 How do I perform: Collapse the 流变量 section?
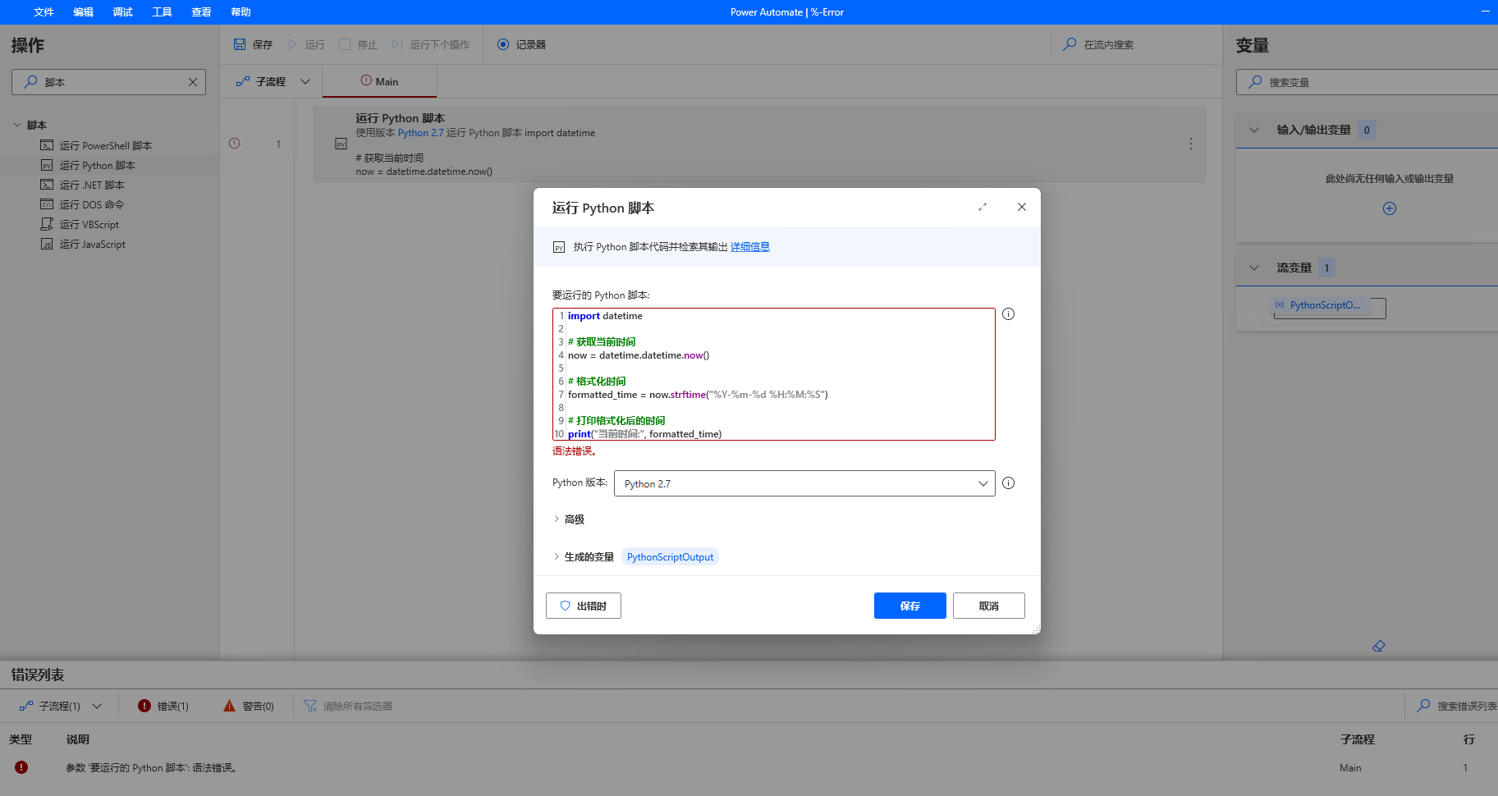coord(1254,268)
